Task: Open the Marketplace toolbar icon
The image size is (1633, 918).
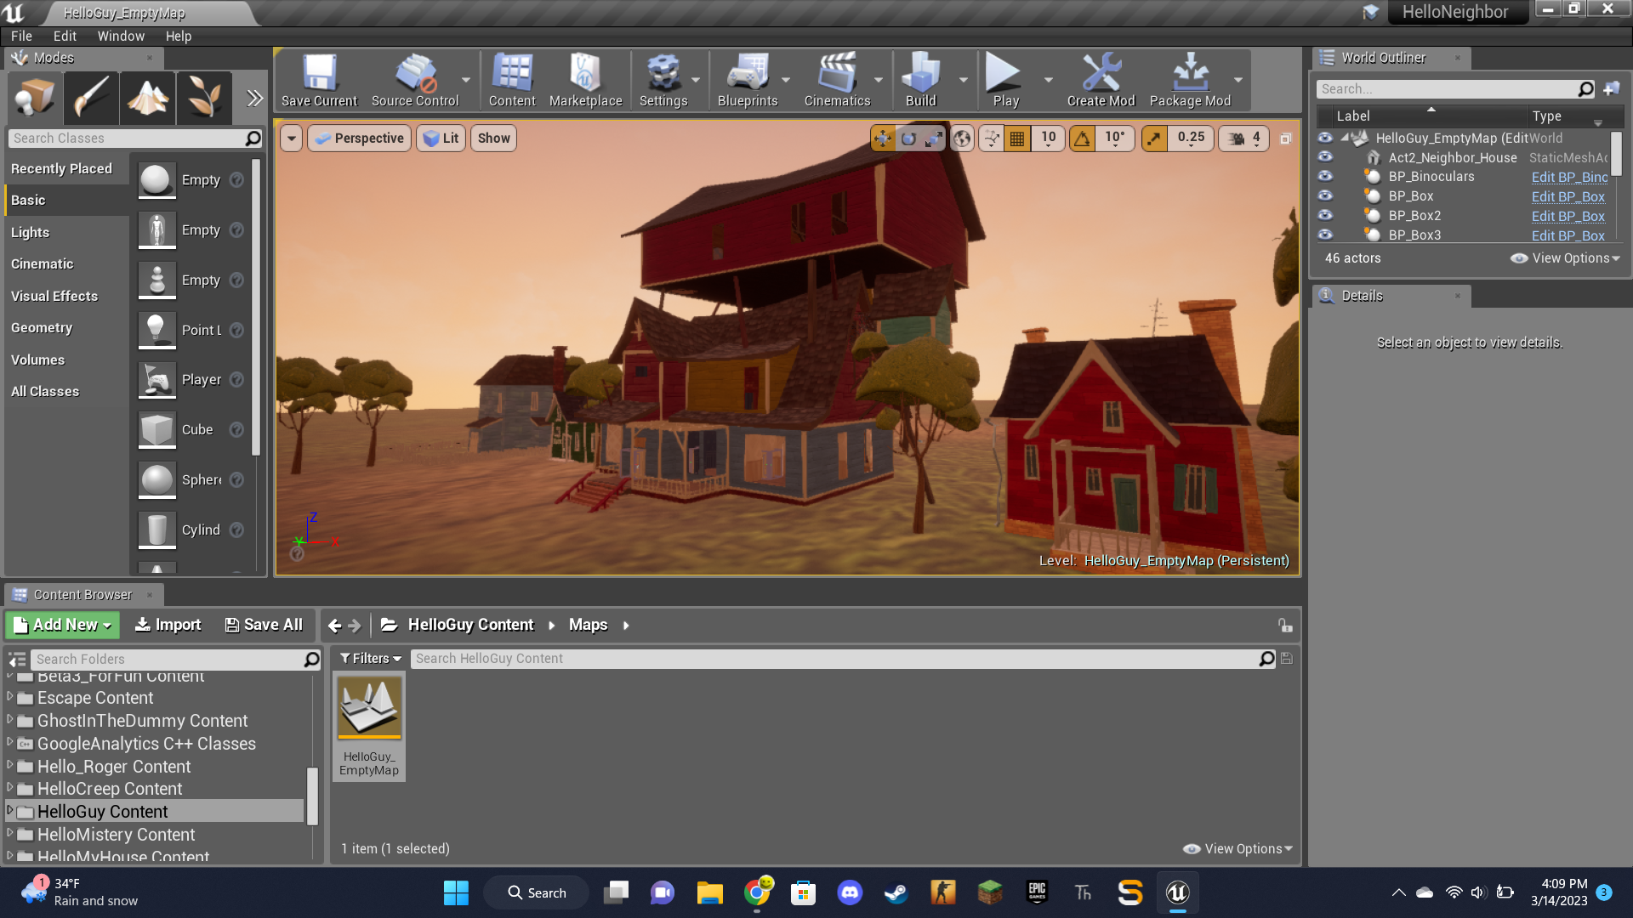Action: (x=585, y=81)
